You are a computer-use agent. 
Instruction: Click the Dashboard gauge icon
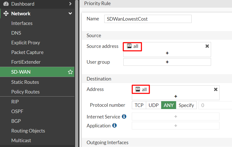coord(6,4)
